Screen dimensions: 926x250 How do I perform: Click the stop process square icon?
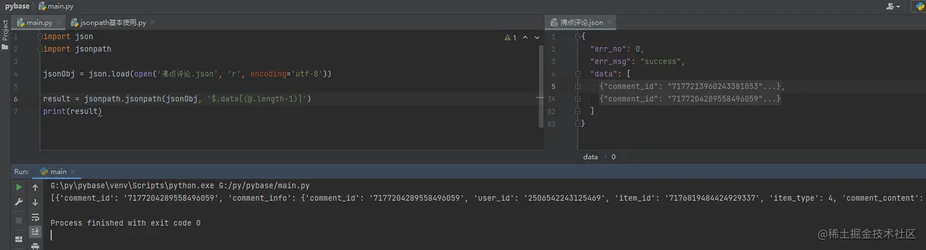[19, 220]
